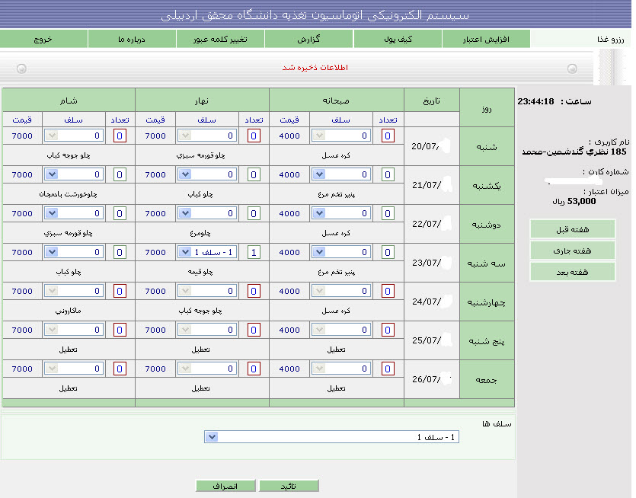636x498 pixels.
Task: Click Friday dinner quantity field
Action: click(120, 369)
